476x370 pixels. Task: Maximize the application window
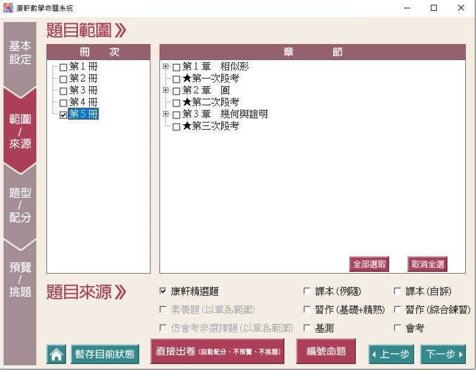tap(434, 8)
